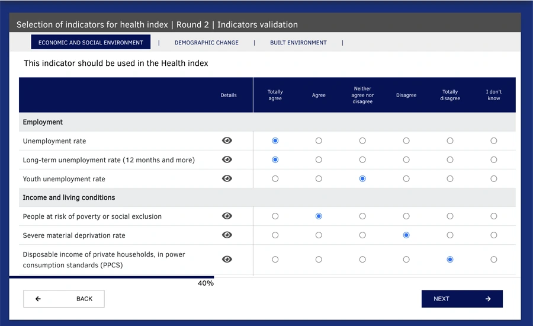Click the Details column header
The width and height of the screenshot is (533, 326).
229,95
